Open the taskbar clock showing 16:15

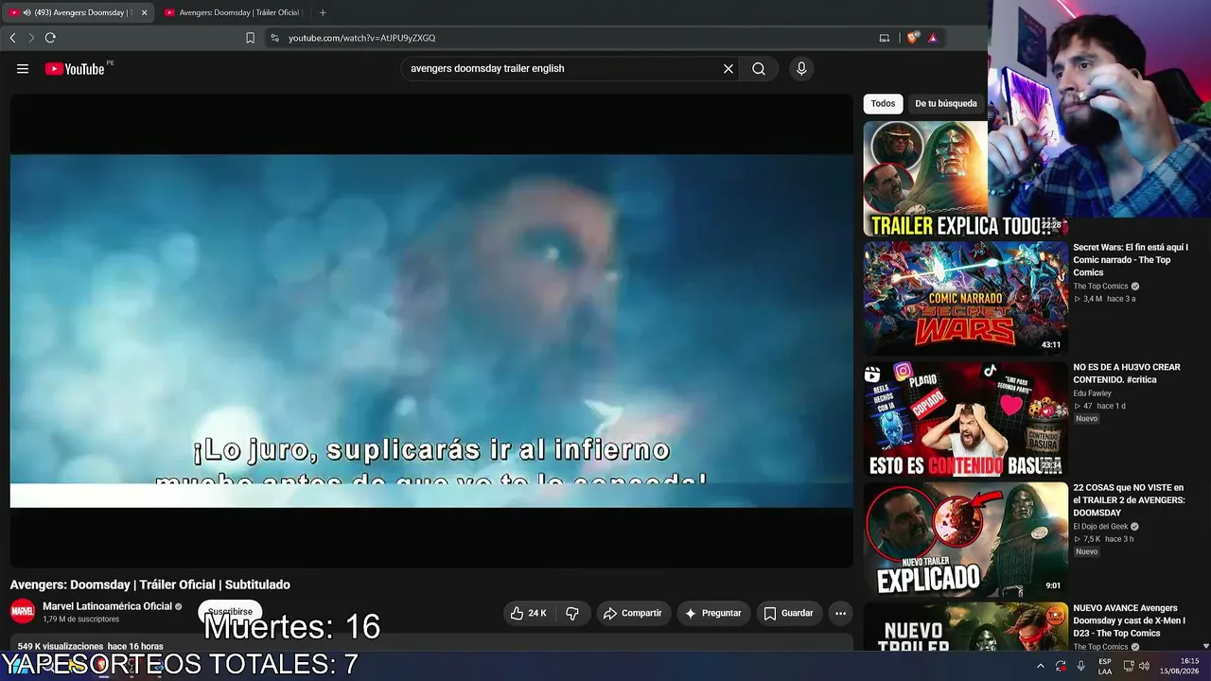1178,666
